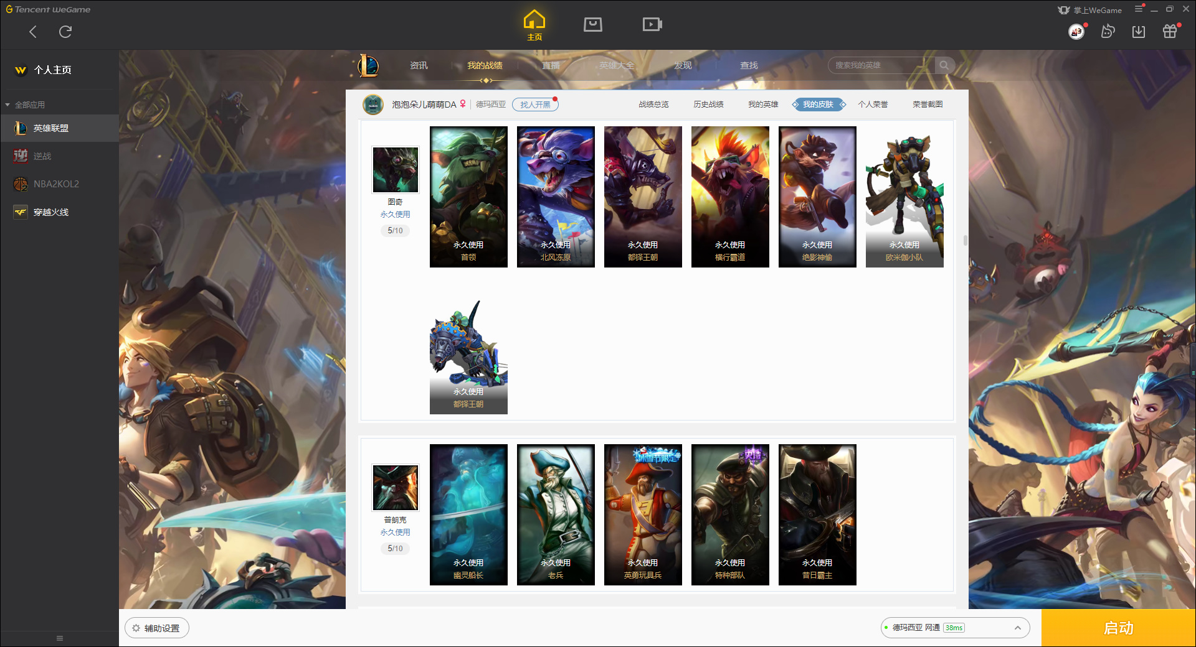Click the 5/10 count under 图奇
1196x647 pixels.
click(395, 231)
